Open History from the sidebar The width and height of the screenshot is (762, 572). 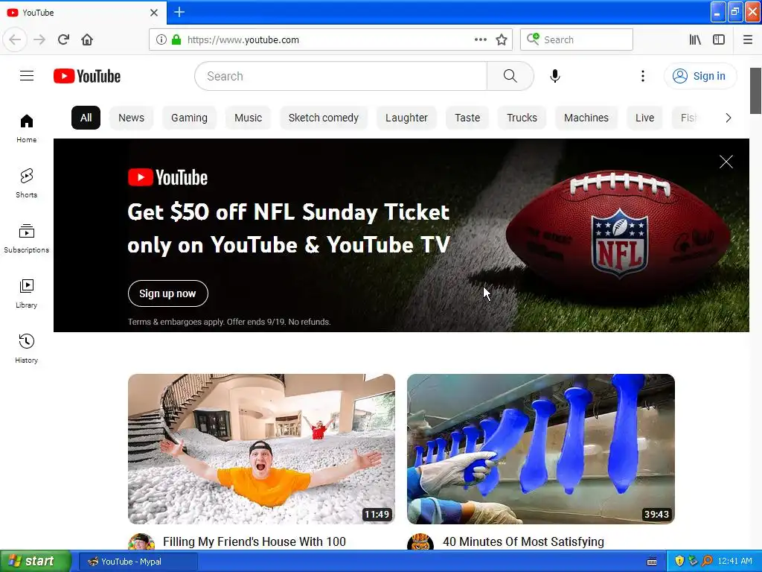27,349
